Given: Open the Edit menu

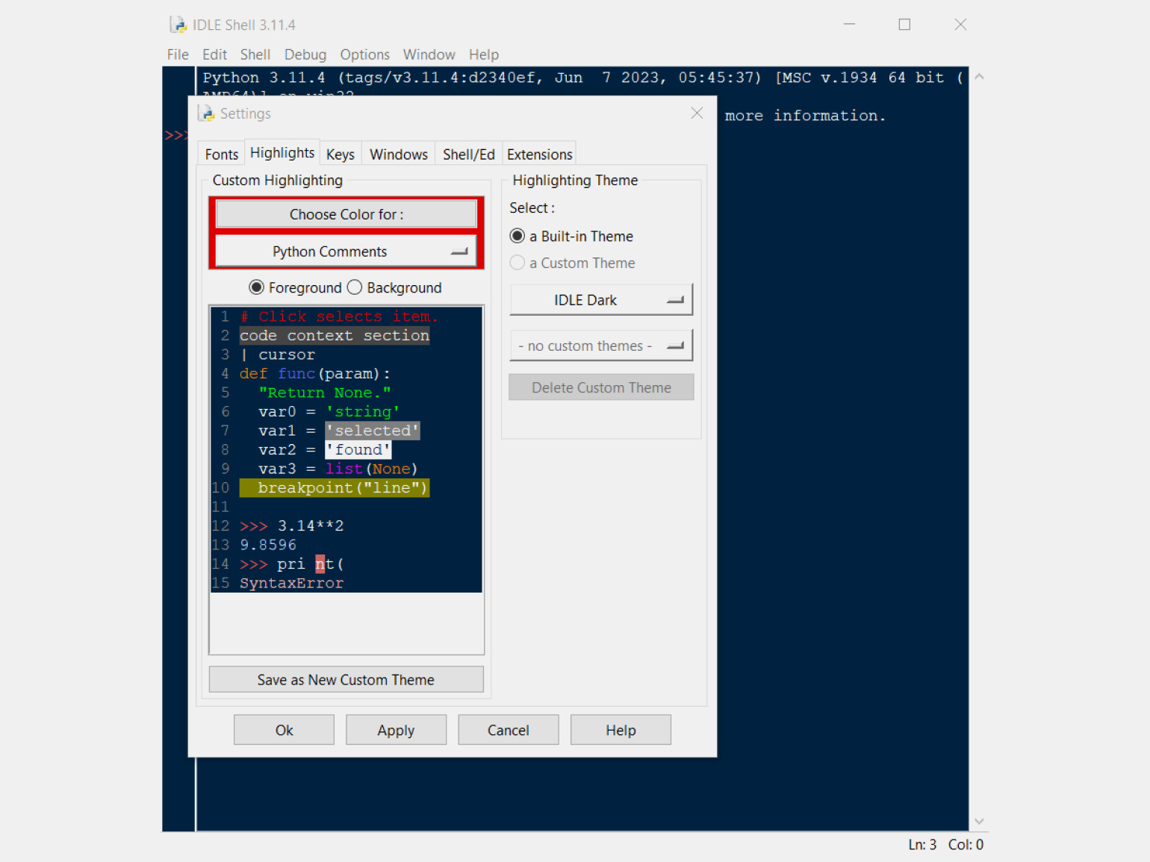Looking at the screenshot, I should pyautogui.click(x=214, y=54).
